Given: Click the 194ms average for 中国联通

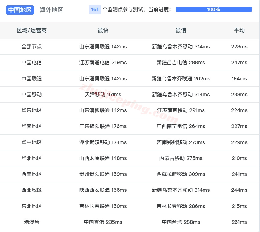Looking at the screenshot, I should tap(239, 78).
